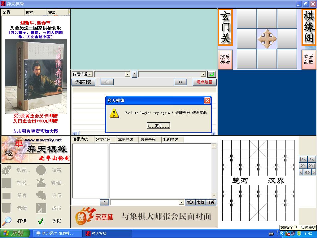
Task: Click the list's horizontal scrollbar right arrow
Action: pos(214,133)
